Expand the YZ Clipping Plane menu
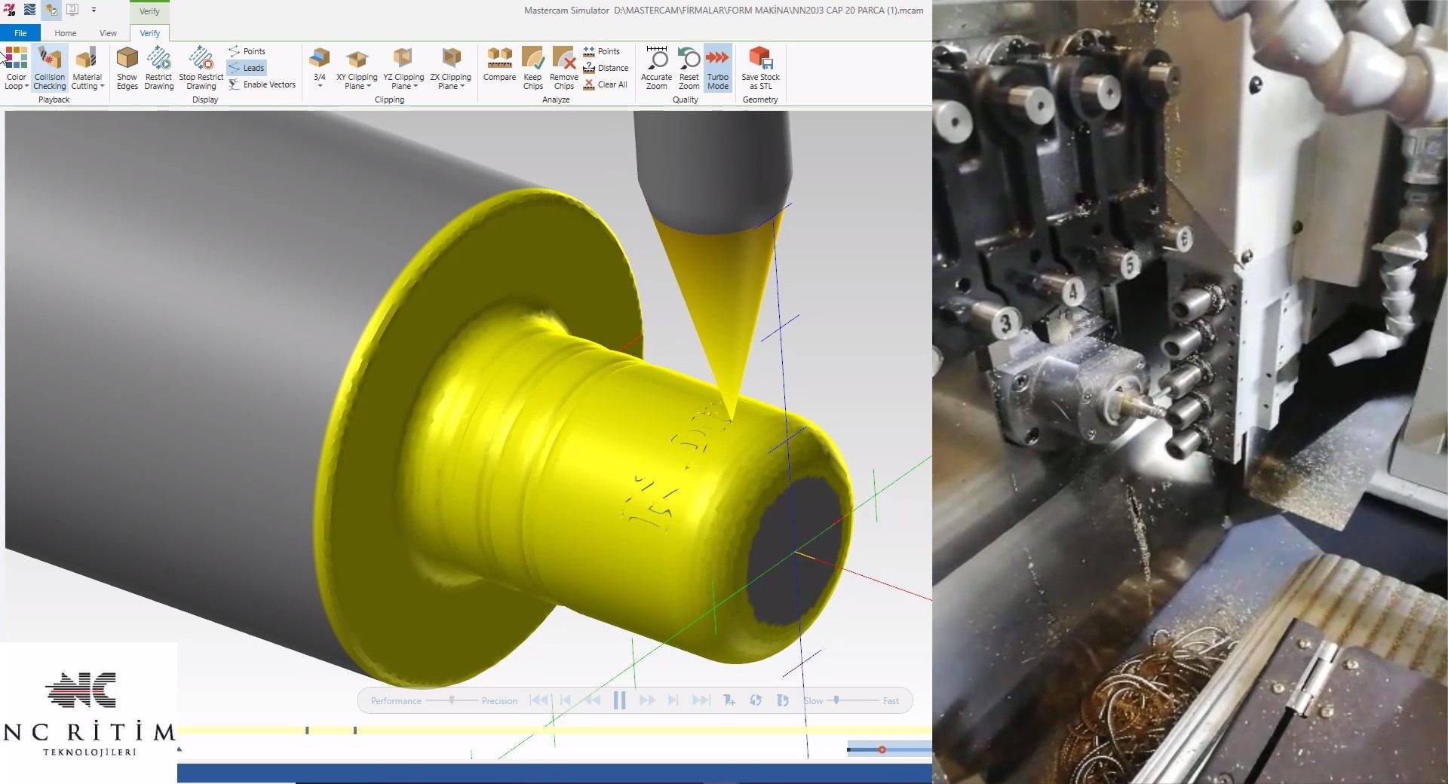 [403, 68]
